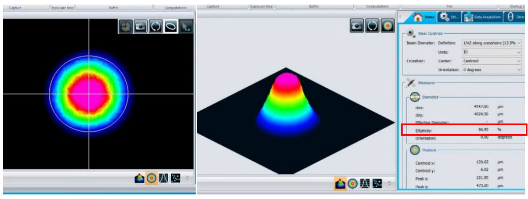Viewport: 528px width, 199px height.
Task: Click camera snapshot icon above 3D view
Action: (357, 26)
